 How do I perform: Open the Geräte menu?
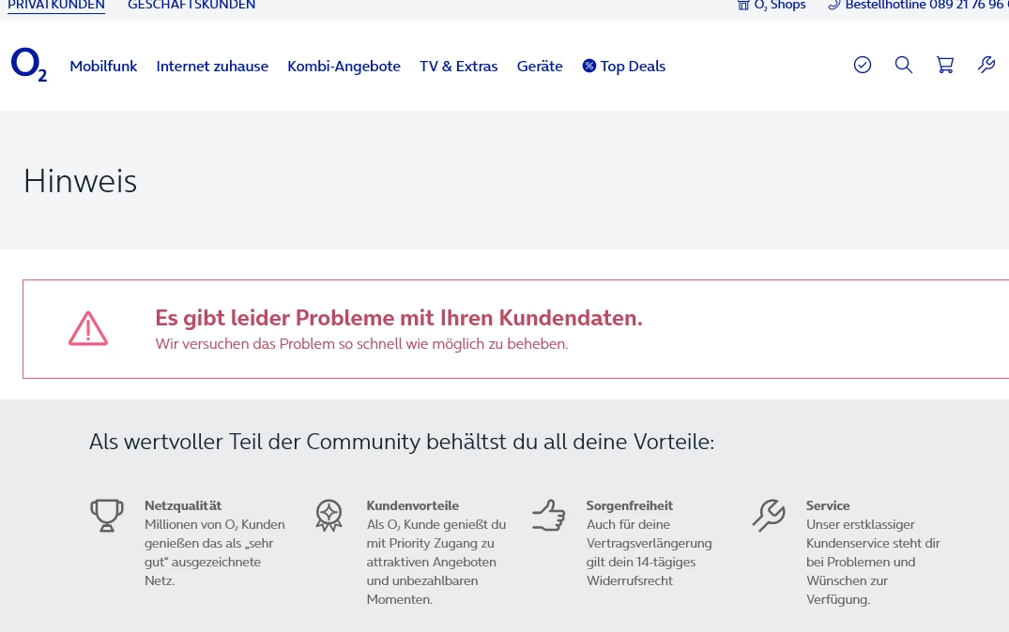pos(540,67)
